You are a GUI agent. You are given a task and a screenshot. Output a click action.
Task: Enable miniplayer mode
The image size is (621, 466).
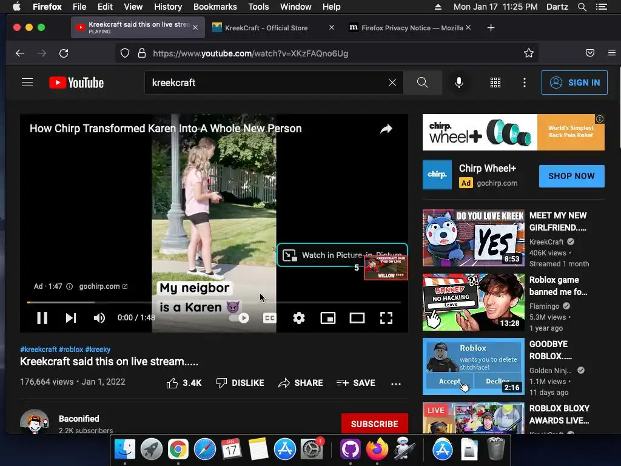[328, 318]
